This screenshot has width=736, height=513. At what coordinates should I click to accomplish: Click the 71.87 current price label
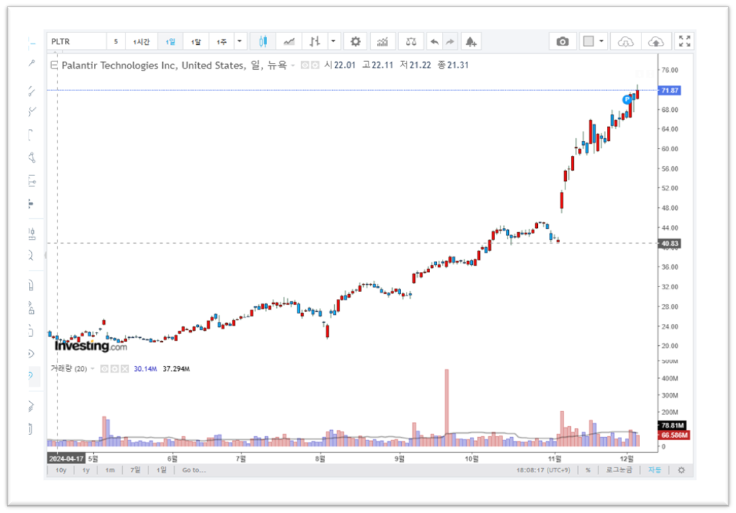669,90
